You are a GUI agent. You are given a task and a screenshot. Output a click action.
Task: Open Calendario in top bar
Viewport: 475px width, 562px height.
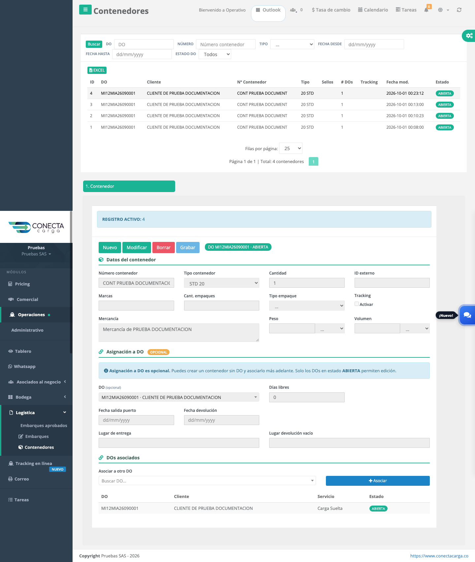click(x=373, y=10)
